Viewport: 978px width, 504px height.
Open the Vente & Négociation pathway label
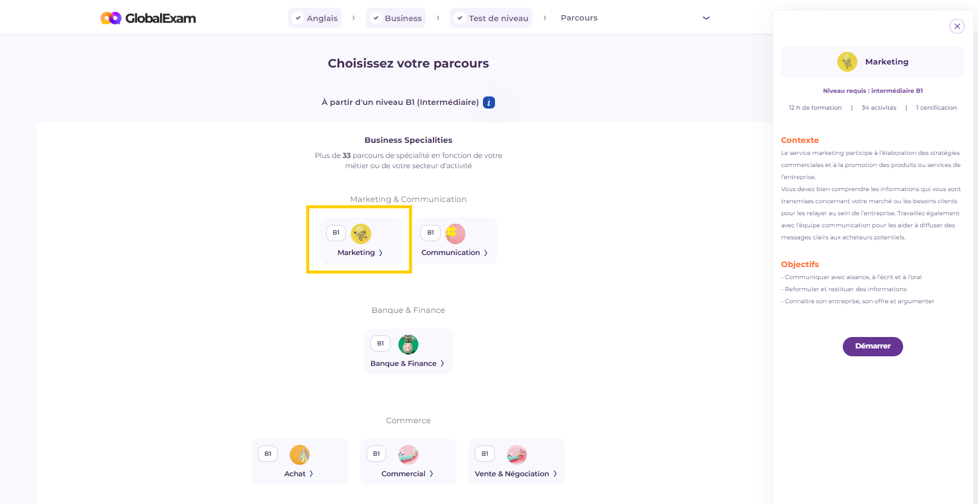point(512,474)
